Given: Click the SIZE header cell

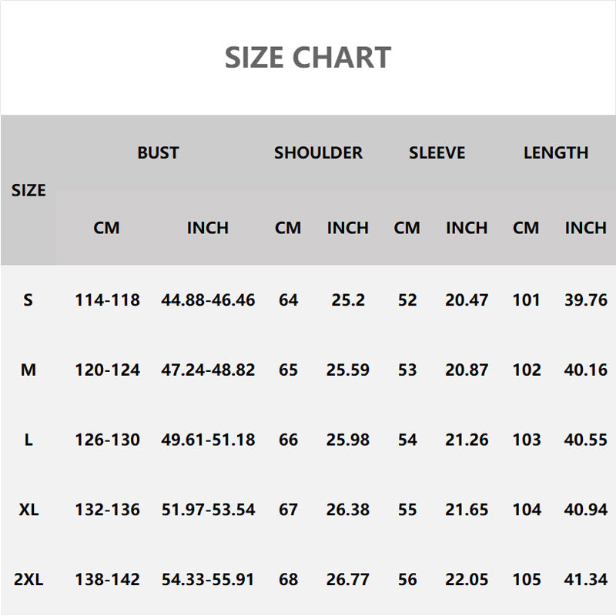Looking at the screenshot, I should pos(28,190).
